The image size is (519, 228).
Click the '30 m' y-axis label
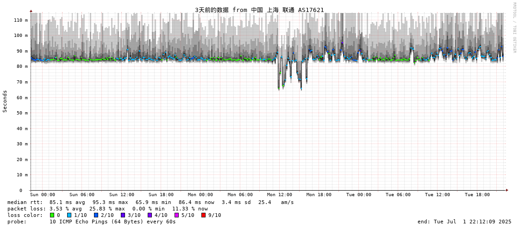click(22, 144)
